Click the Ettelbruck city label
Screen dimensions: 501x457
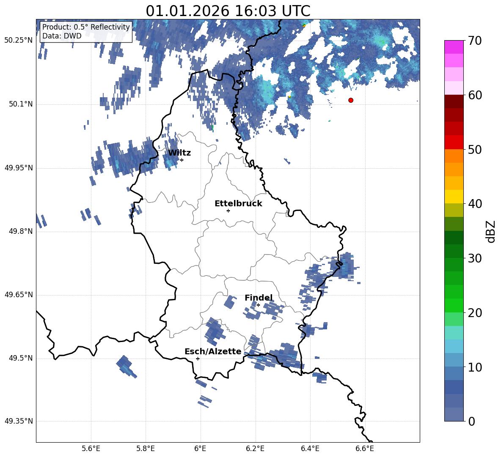pos(238,204)
